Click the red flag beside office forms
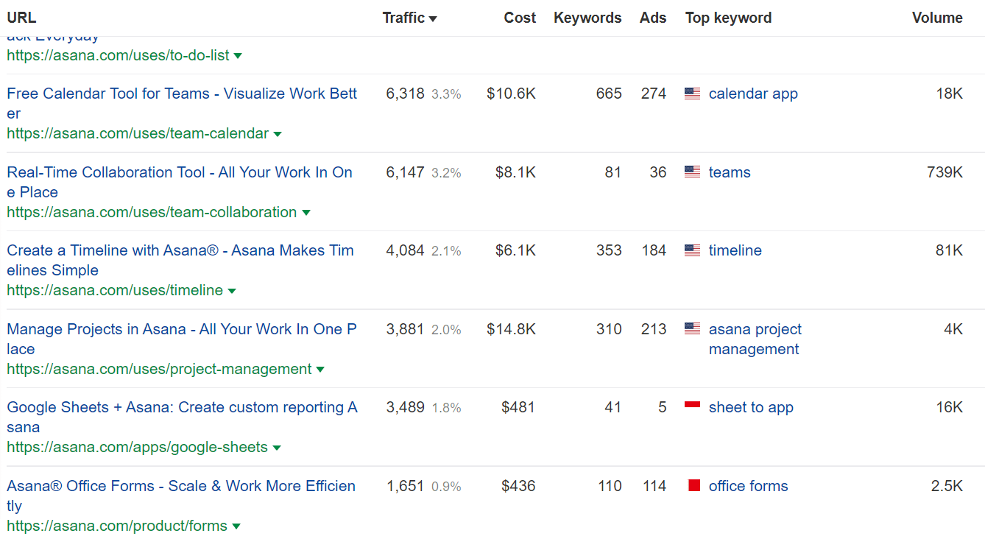The height and width of the screenshot is (539, 985). [693, 486]
